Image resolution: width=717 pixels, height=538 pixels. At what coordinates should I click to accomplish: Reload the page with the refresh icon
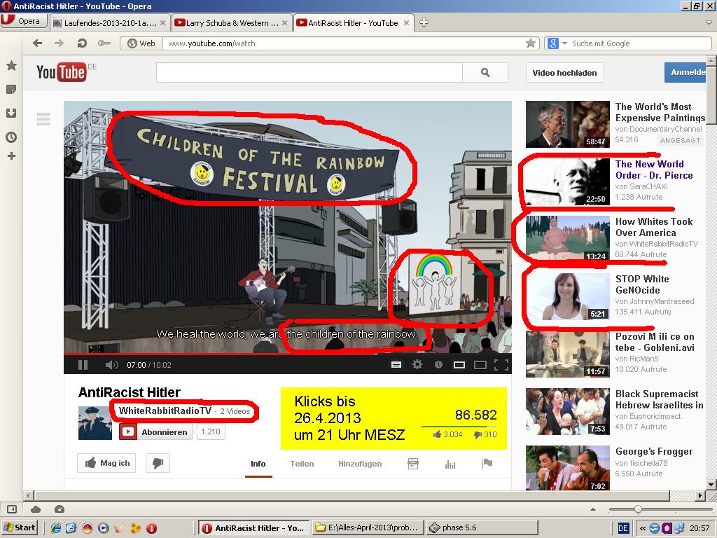(x=82, y=43)
